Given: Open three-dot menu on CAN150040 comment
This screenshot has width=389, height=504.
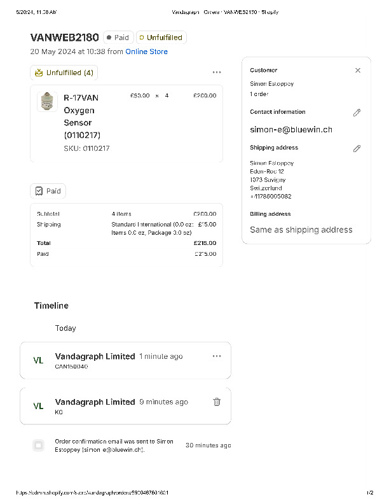Looking at the screenshot, I should [217, 356].
